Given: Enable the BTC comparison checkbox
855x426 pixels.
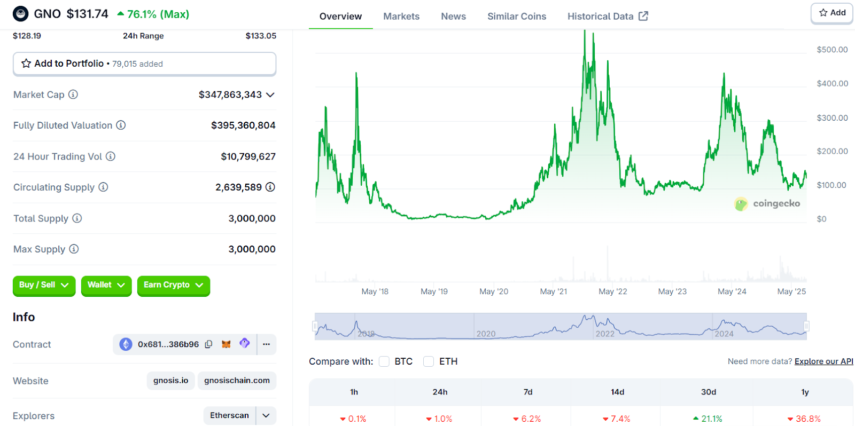Looking at the screenshot, I should [x=384, y=361].
